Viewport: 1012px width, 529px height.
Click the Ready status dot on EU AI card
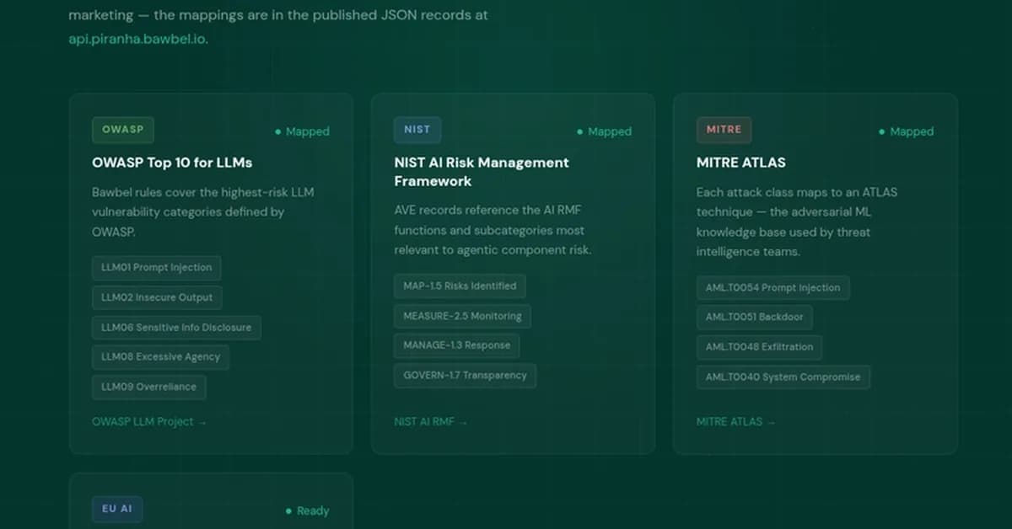(x=289, y=510)
